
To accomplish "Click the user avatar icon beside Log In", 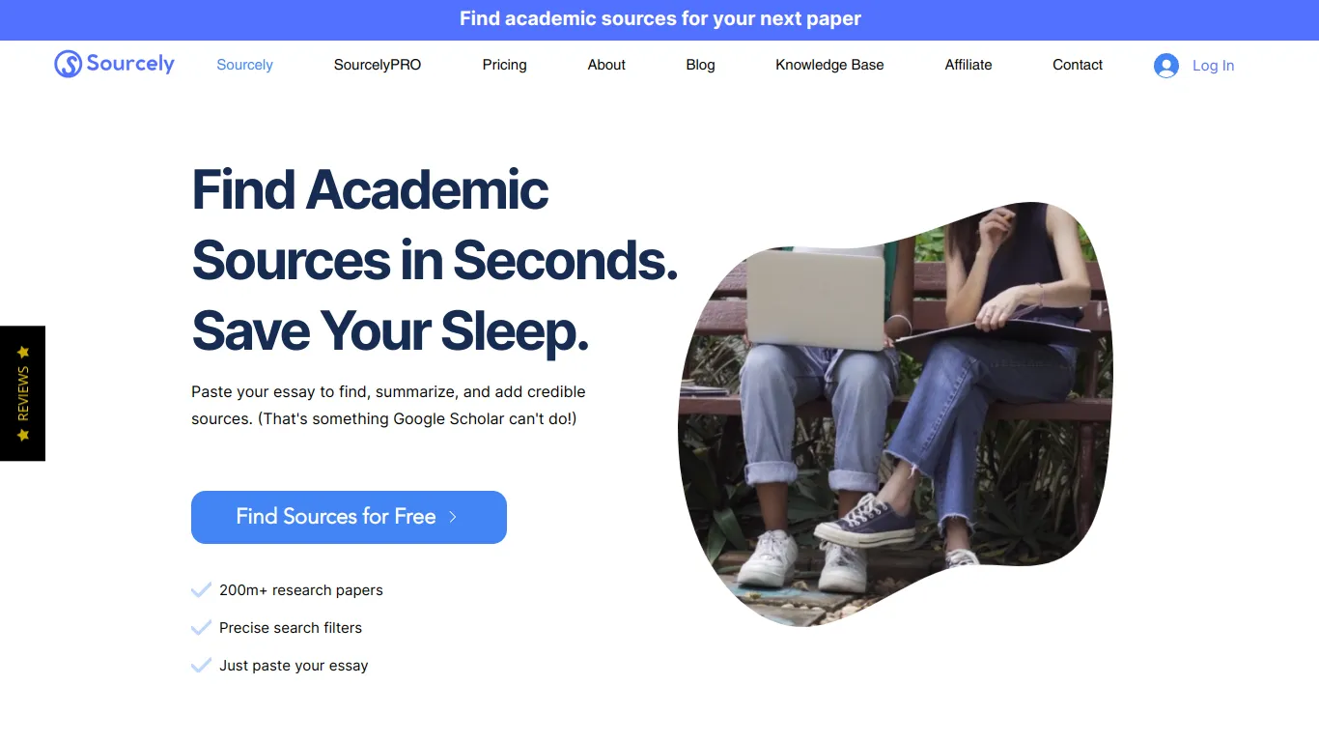I will click(x=1166, y=66).
